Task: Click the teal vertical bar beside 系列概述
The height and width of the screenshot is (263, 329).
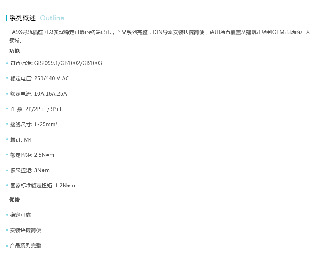Action: click(x=7, y=18)
